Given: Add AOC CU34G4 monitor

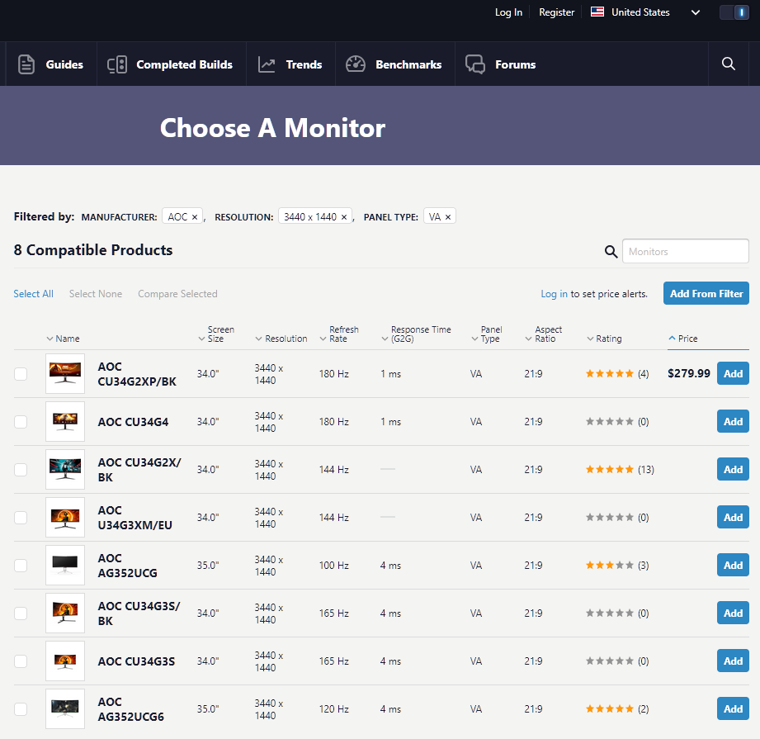Looking at the screenshot, I should pos(733,421).
